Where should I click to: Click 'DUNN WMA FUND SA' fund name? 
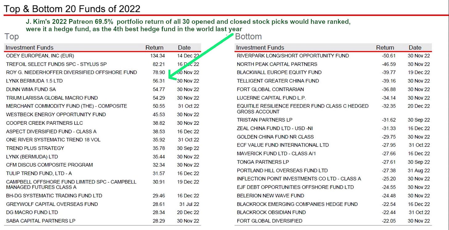(31, 89)
